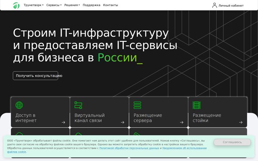
Task: Click the server icon in Размещение сервера
Action: tap(137, 105)
